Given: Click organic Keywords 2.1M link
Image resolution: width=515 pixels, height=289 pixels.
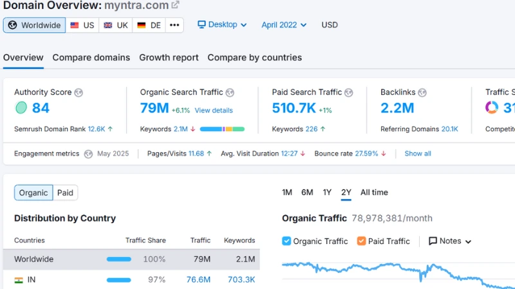Looking at the screenshot, I should pos(181,129).
